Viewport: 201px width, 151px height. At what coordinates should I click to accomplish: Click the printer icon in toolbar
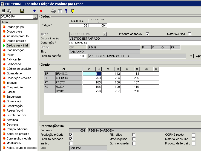coord(54,11)
